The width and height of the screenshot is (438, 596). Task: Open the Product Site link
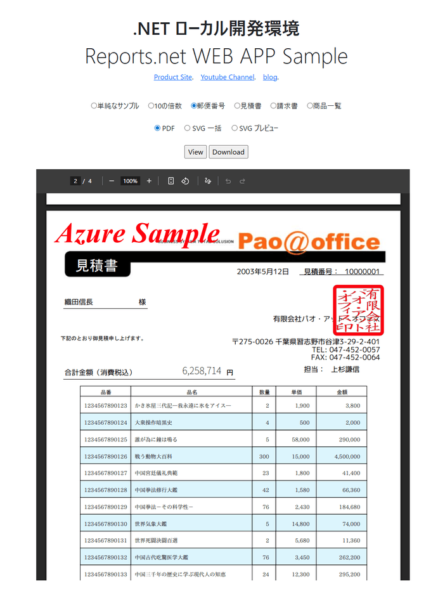pos(173,77)
